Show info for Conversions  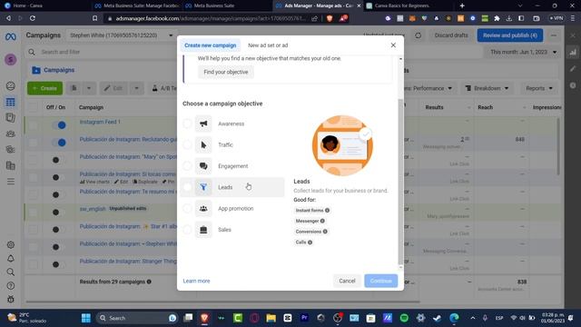pyautogui.click(x=325, y=232)
